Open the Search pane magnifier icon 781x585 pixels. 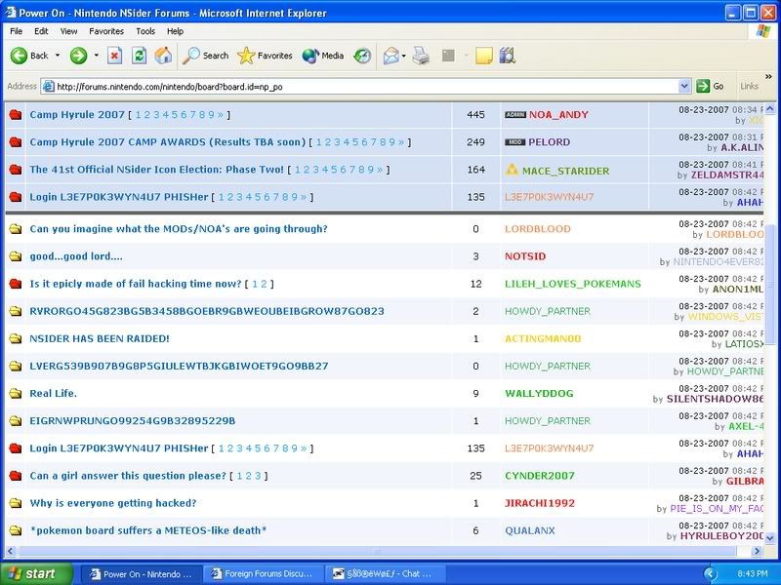(x=190, y=56)
